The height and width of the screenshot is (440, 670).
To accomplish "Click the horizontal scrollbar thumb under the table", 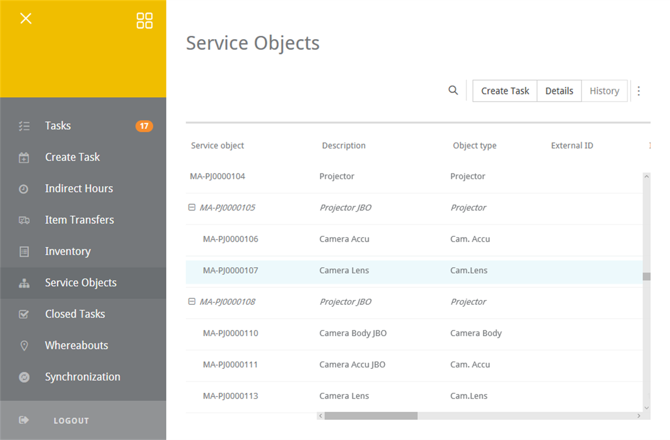I will pos(371,416).
